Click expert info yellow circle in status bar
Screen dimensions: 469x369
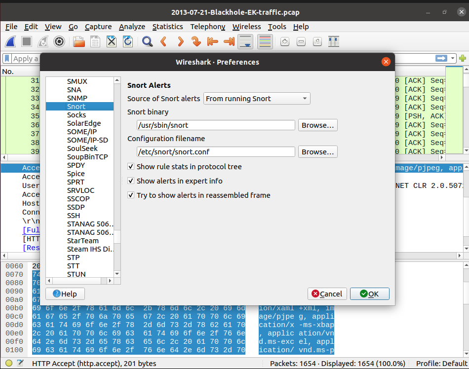tap(9, 363)
